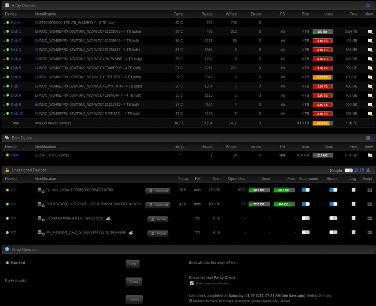
Task: Open sdb unassigned device link
Action: coord(13,190)
